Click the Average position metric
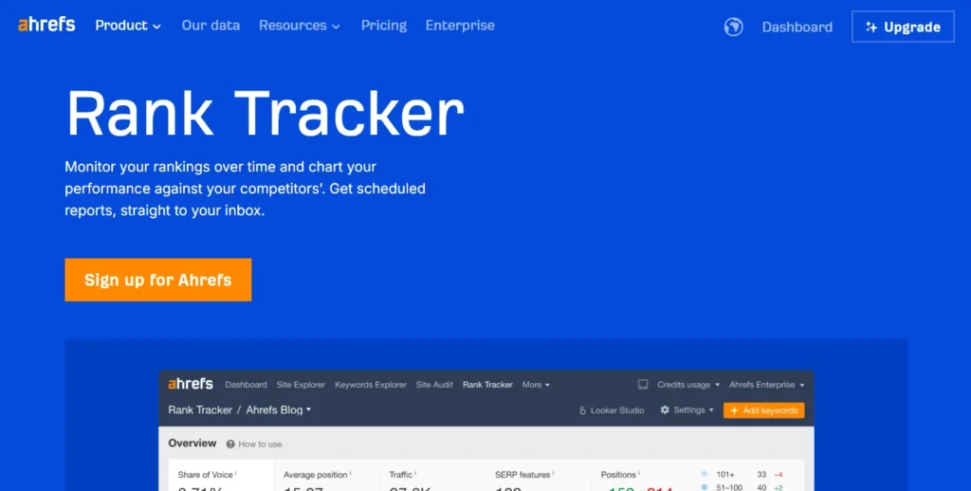 [x=315, y=475]
